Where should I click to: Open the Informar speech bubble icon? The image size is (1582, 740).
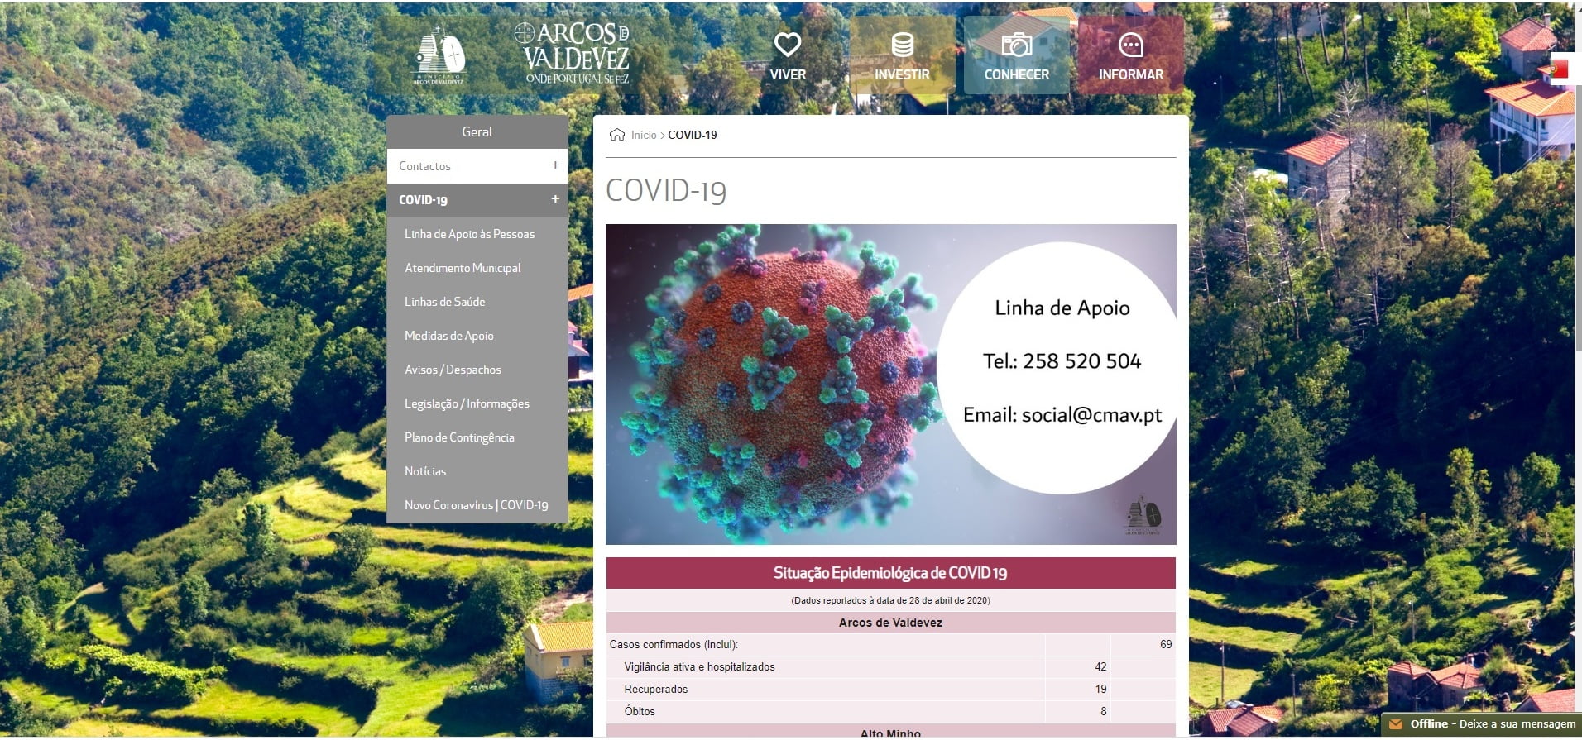point(1130,45)
